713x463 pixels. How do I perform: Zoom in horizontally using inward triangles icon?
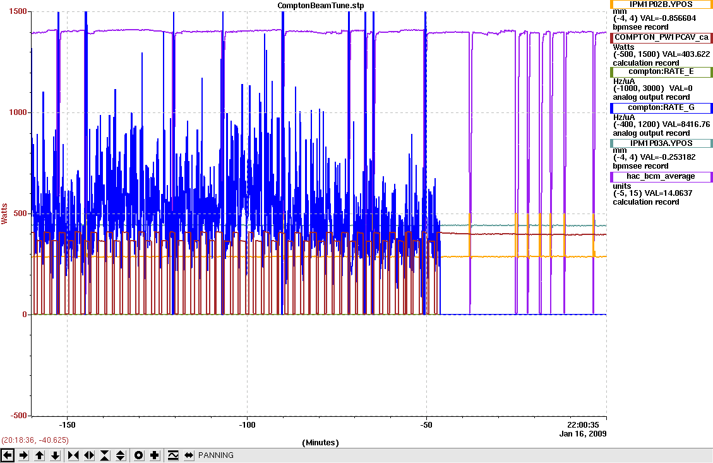[73, 455]
